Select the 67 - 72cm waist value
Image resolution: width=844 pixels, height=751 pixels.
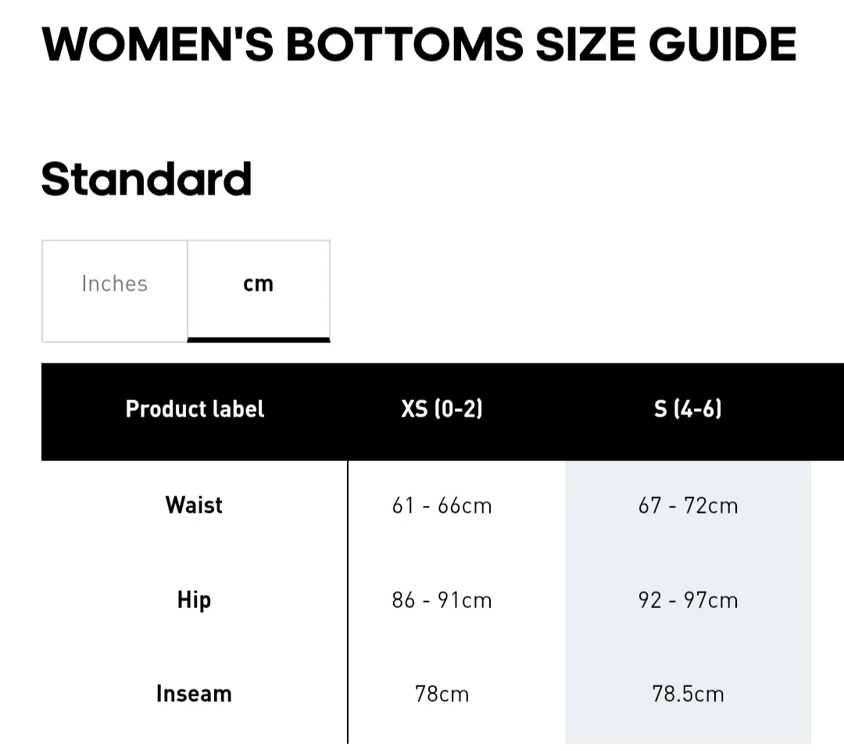click(687, 506)
